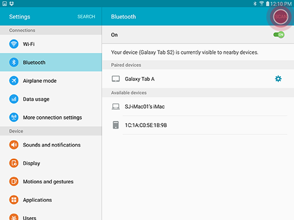Tap the Wi-Fi signal status bar icon
Image resolution: width=294 pixels, height=220 pixels.
click(262, 4)
